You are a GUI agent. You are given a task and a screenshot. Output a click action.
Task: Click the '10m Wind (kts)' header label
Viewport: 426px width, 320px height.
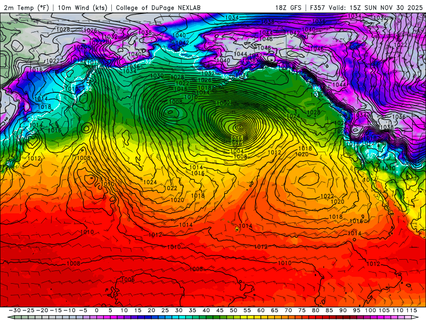coord(83,7)
